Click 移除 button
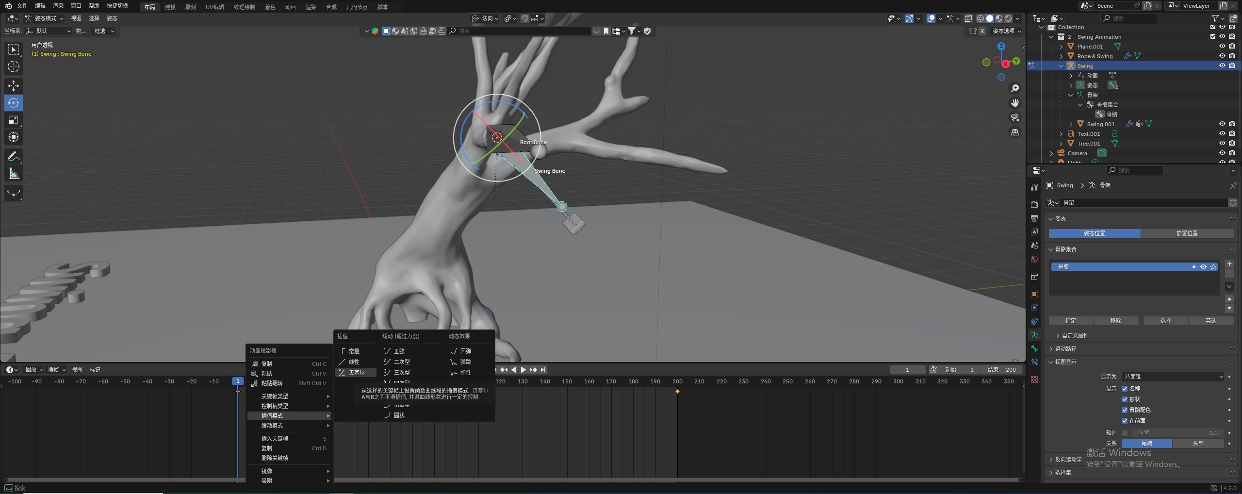Viewport: 1242px width, 494px height. pyautogui.click(x=1116, y=321)
